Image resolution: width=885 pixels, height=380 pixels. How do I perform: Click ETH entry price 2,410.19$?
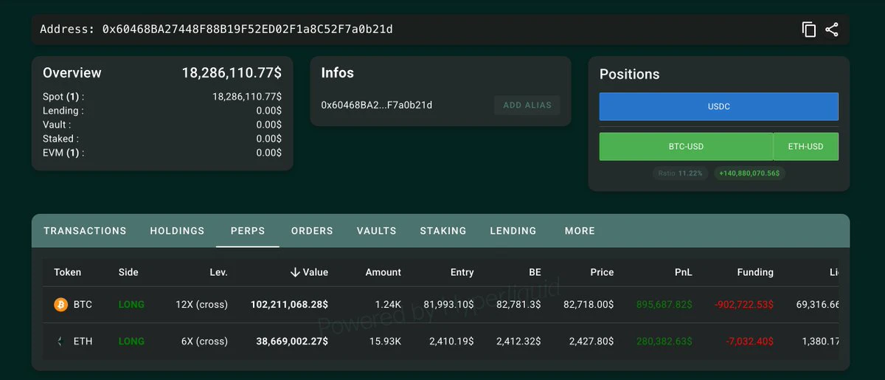pos(451,341)
